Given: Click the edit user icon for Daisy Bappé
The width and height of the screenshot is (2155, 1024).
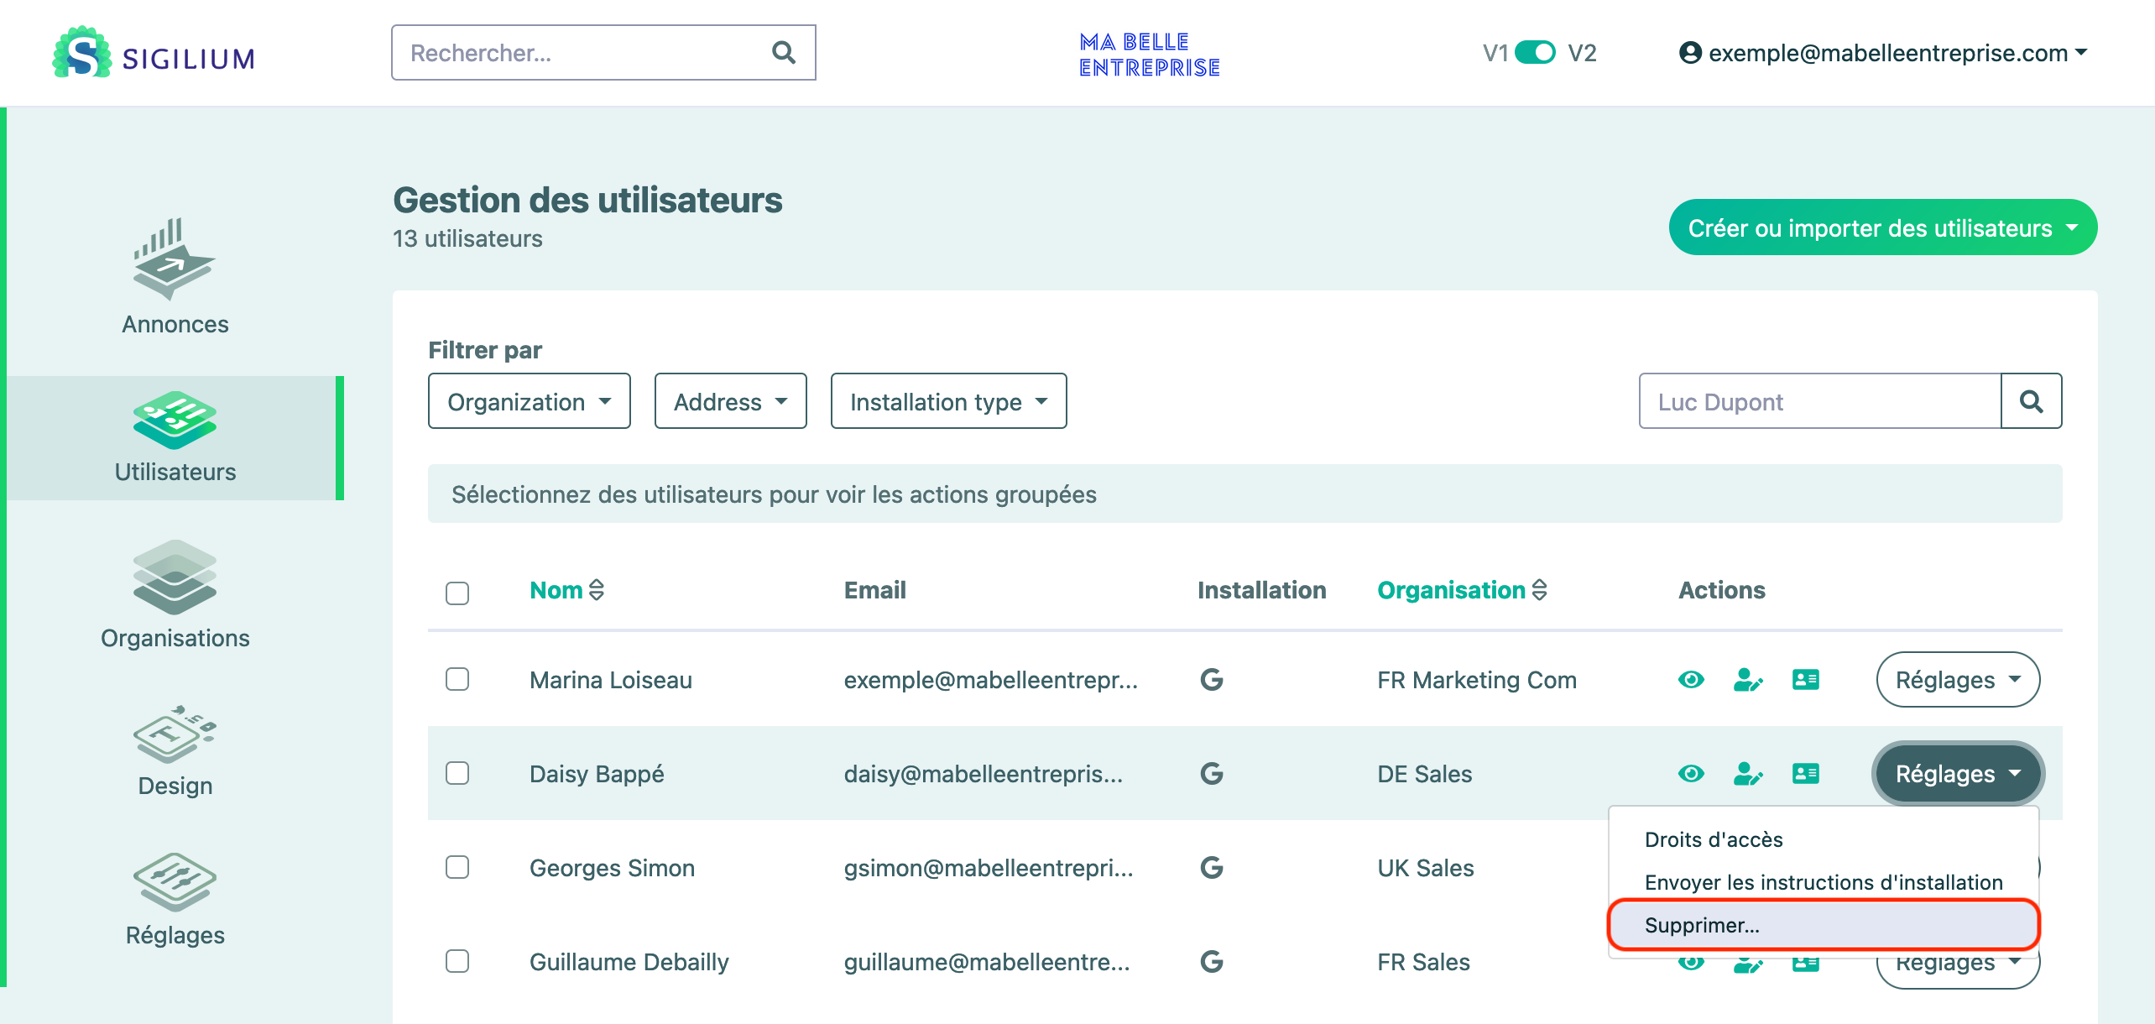Looking at the screenshot, I should coord(1748,774).
